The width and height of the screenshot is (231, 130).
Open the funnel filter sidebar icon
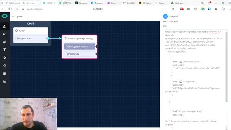pyautogui.click(x=5, y=50)
